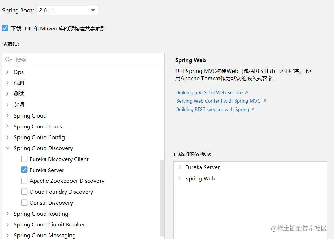The width and height of the screenshot is (334, 239).
Task: Click the Spring Web description heading
Action: [x=191, y=60]
